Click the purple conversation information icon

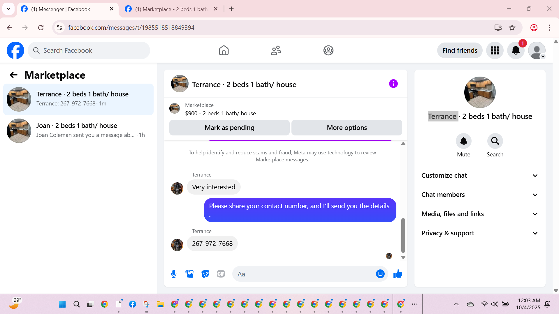(393, 84)
